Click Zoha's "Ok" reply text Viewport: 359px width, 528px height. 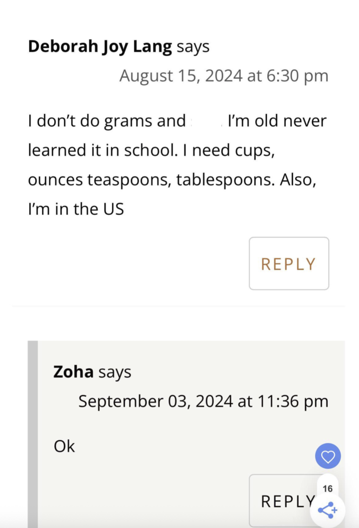click(x=64, y=446)
